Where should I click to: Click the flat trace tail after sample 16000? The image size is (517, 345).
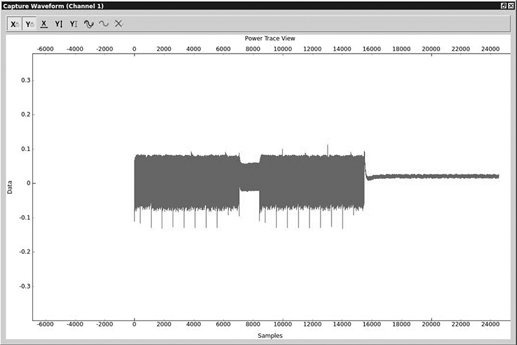[433, 176]
